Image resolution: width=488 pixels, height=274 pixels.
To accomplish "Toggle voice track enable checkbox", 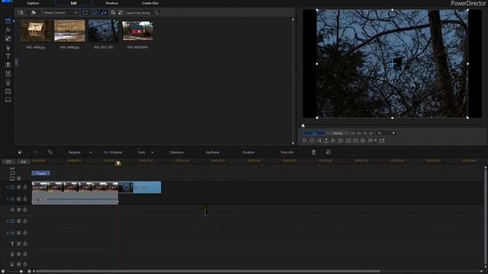I will pos(18,254).
